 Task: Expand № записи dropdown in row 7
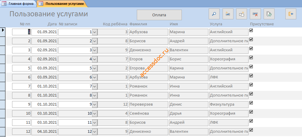click(95, 86)
